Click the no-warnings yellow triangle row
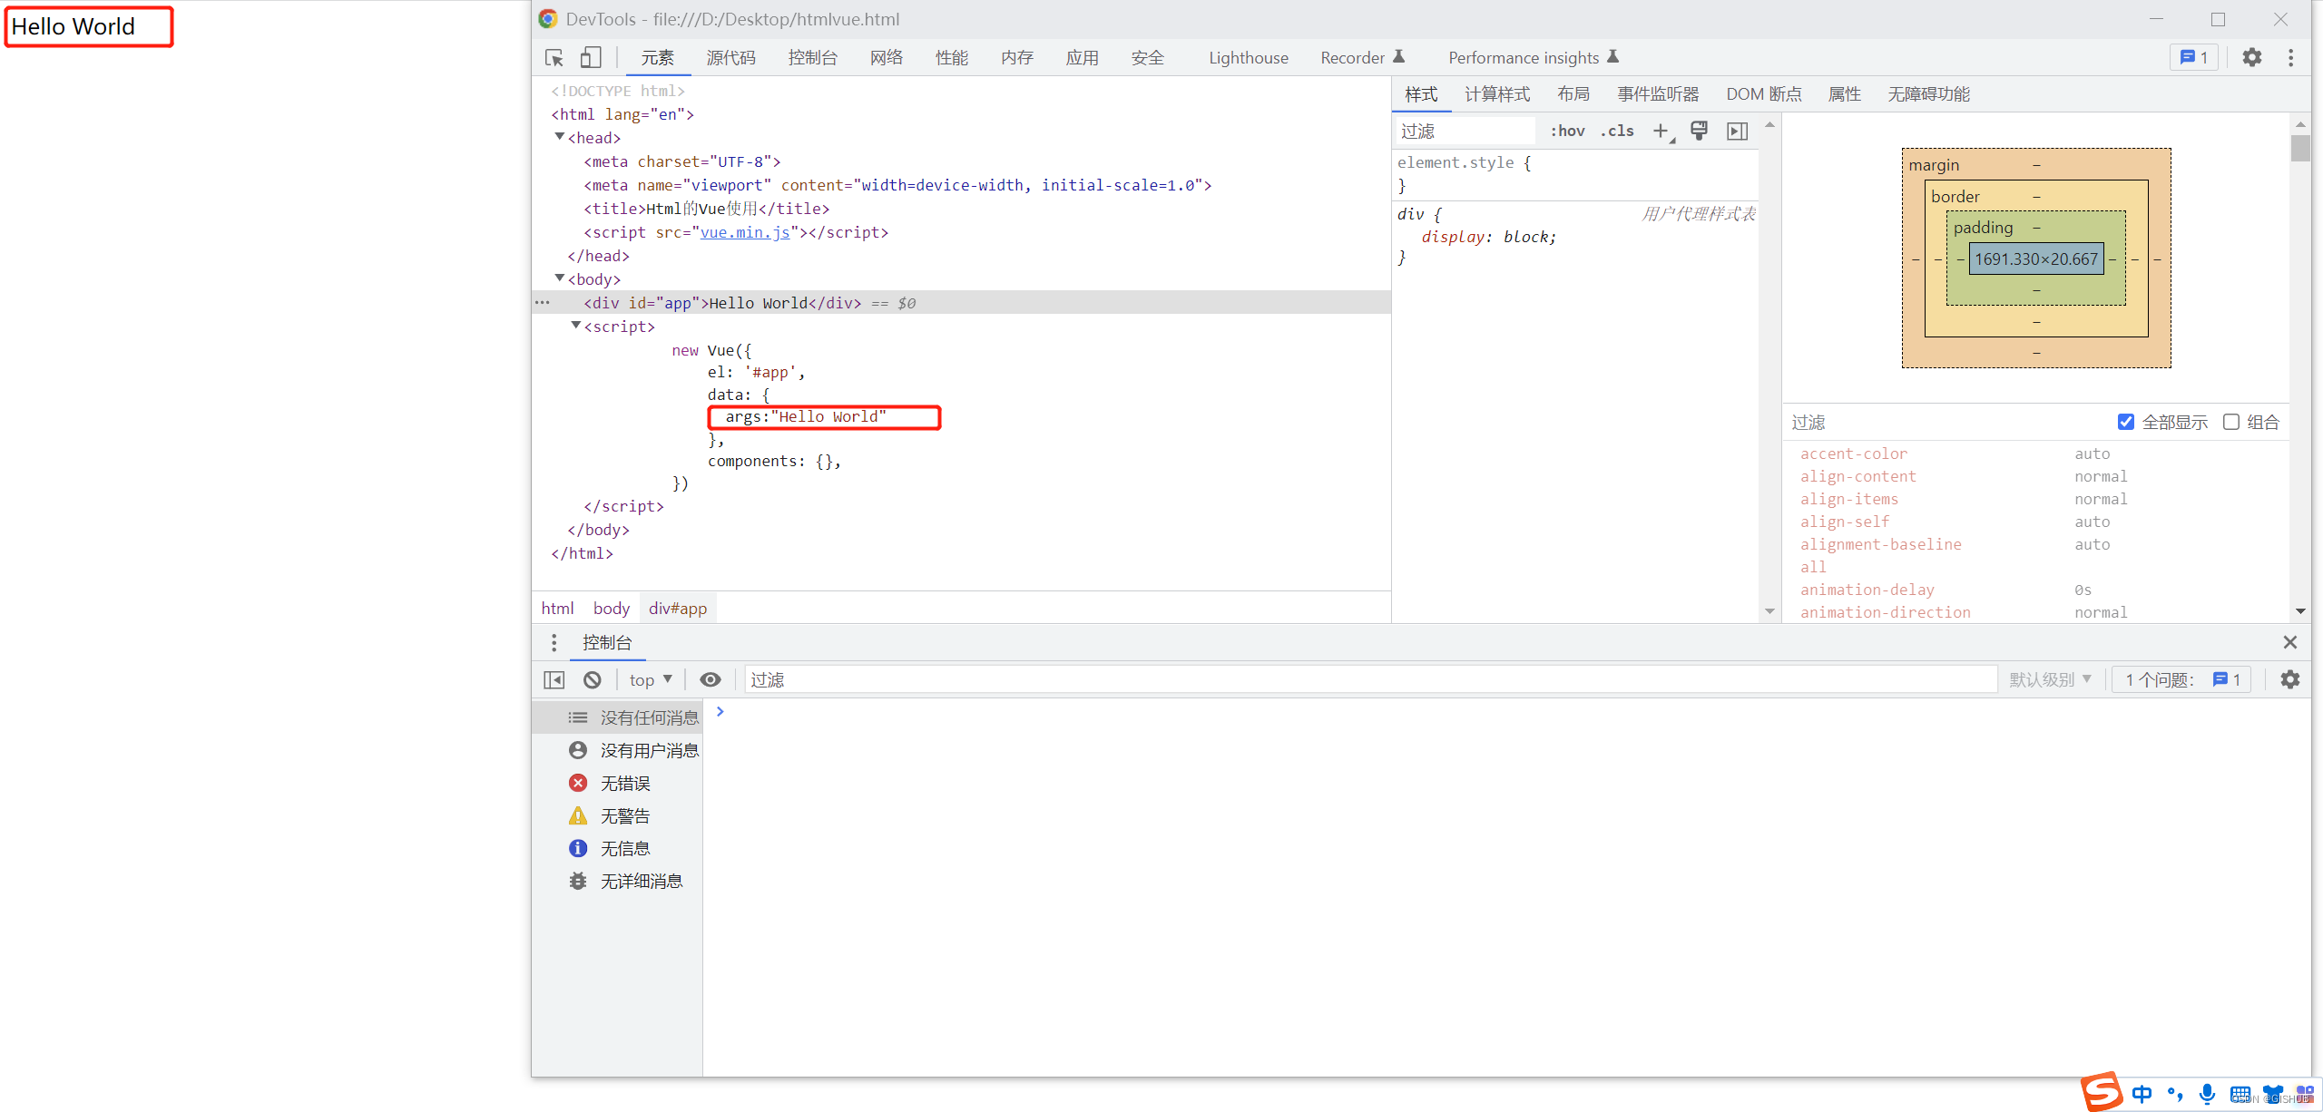The height and width of the screenshot is (1112, 2323). coord(617,815)
